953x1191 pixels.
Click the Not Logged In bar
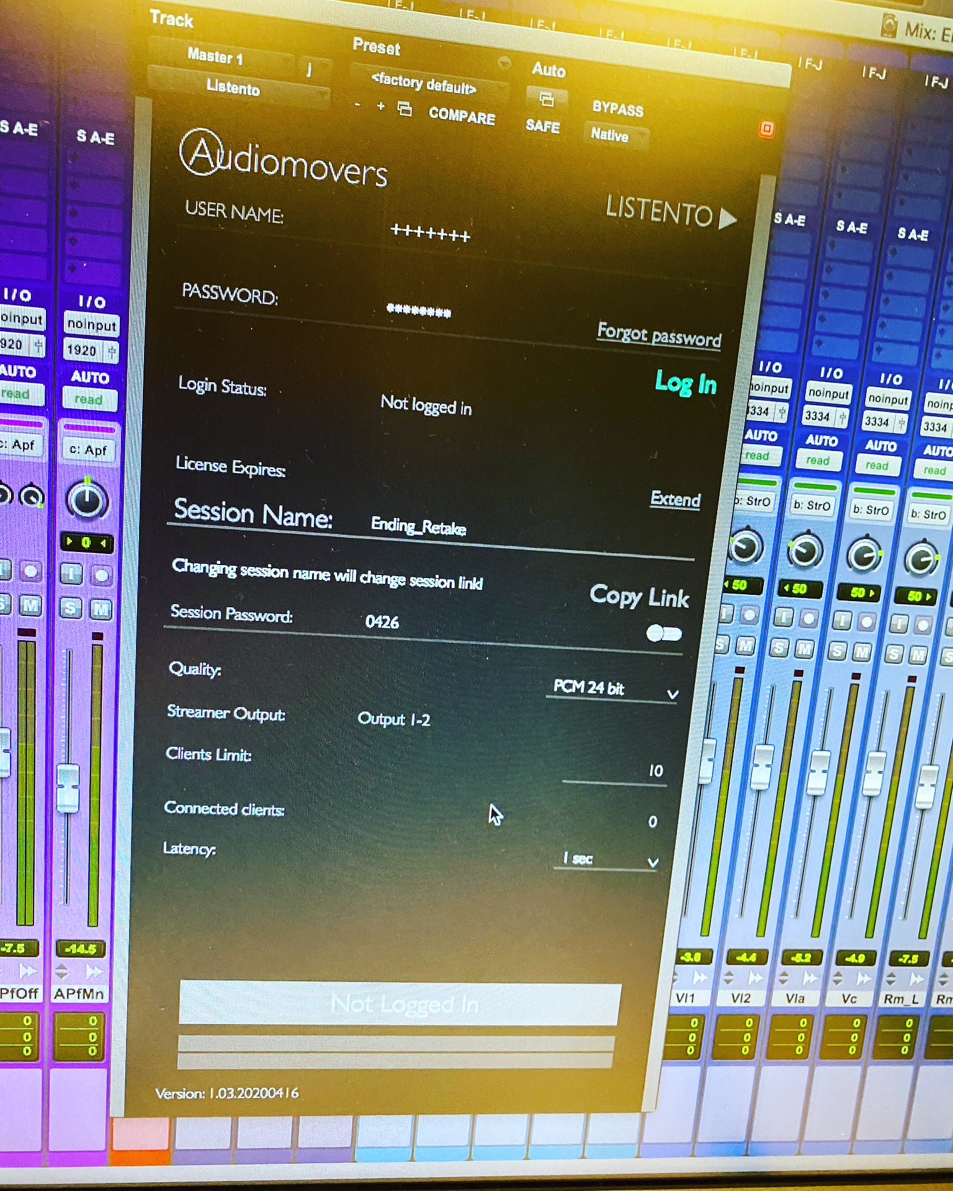pos(400,1004)
